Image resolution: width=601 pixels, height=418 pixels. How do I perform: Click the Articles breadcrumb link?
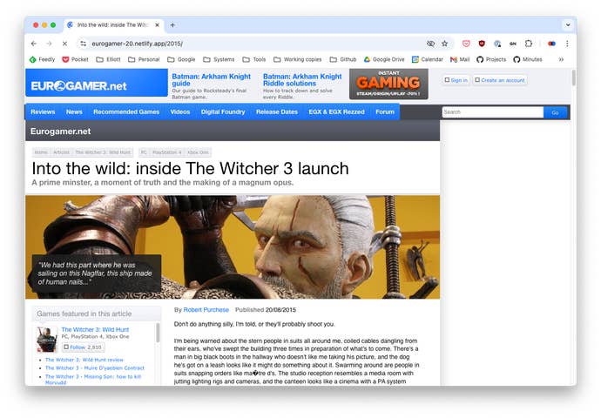tap(61, 152)
